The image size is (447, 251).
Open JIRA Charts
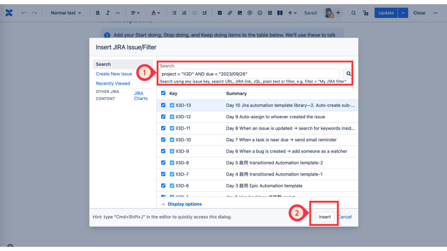coord(141,96)
